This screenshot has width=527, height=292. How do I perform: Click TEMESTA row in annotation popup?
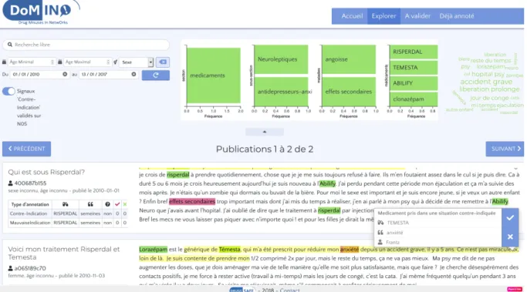coord(438,223)
